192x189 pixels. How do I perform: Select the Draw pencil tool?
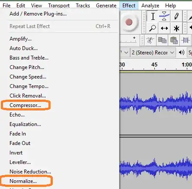tap(176, 16)
